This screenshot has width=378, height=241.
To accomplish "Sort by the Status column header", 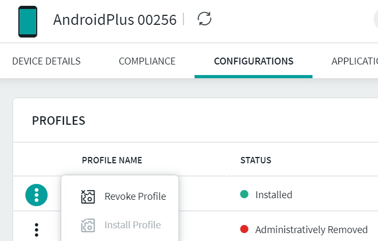I will coord(256,160).
